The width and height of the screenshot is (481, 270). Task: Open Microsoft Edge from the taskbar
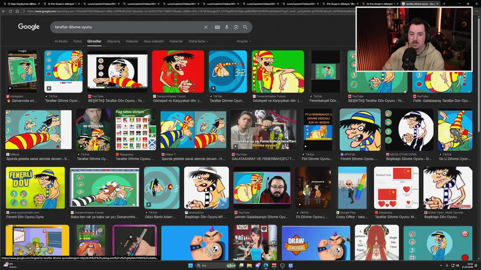[x=266, y=265]
